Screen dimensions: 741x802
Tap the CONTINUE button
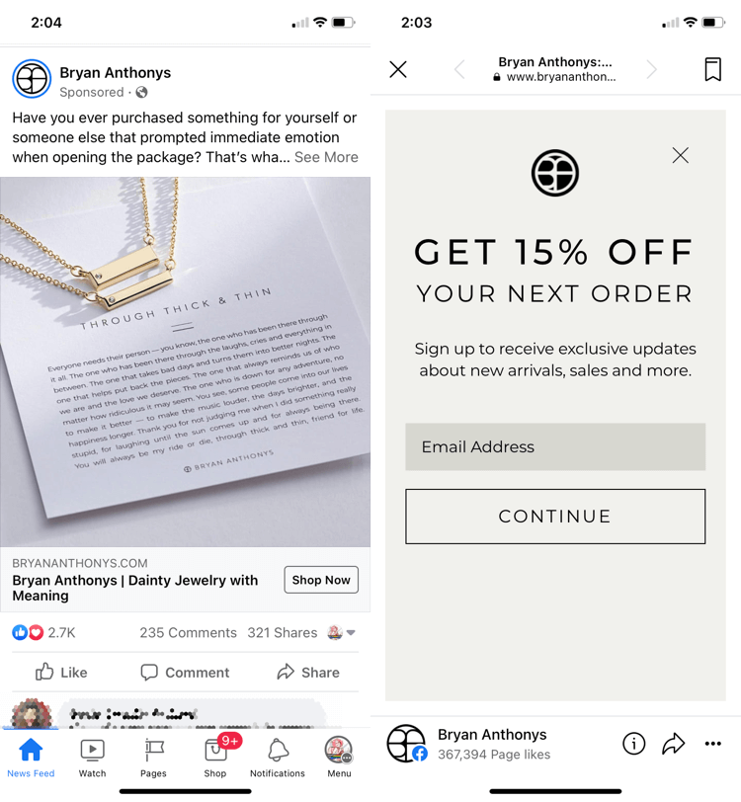tap(555, 517)
